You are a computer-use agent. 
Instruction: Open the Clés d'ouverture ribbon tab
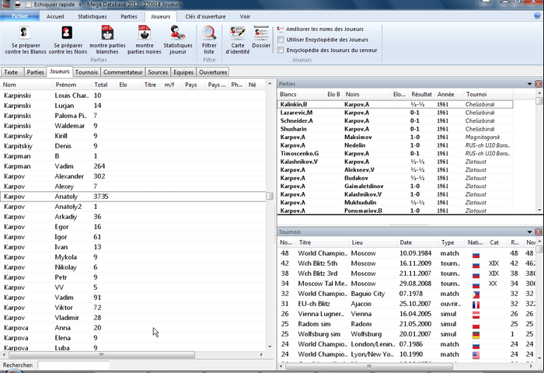205,16
